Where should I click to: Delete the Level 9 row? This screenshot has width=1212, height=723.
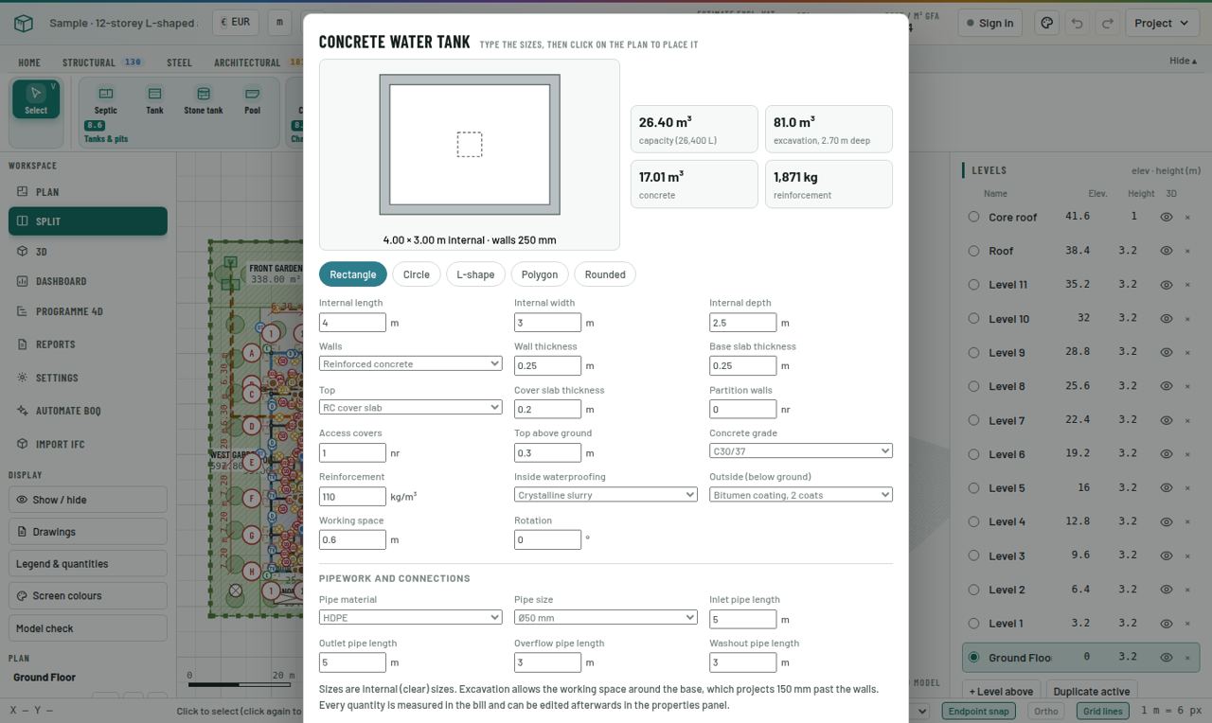pos(1187,352)
